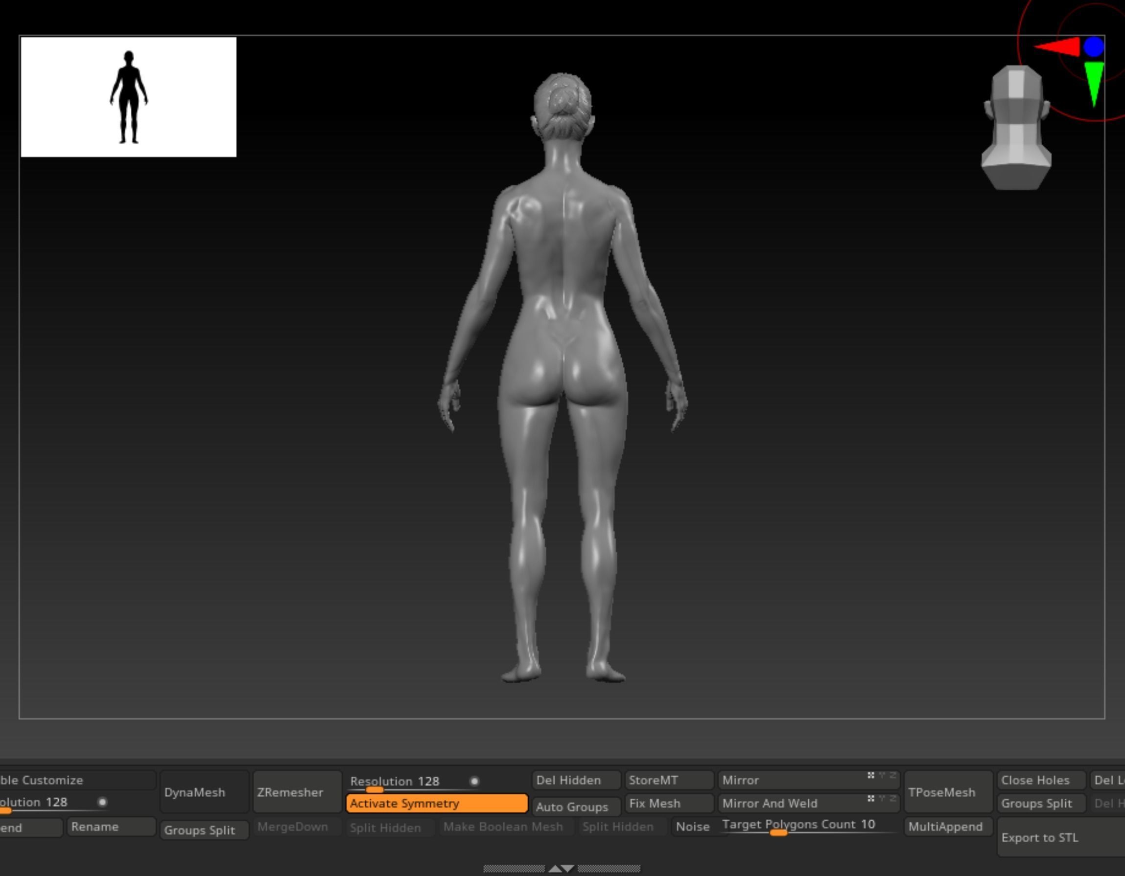Click Split Hidden next to MergeDown
Image resolution: width=1125 pixels, height=876 pixels.
[390, 828]
